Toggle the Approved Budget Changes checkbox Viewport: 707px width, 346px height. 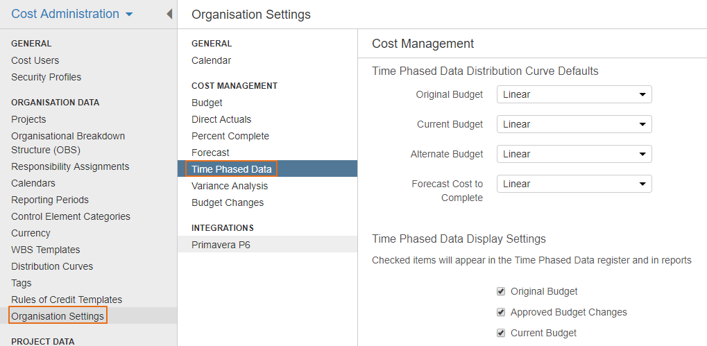(x=500, y=312)
